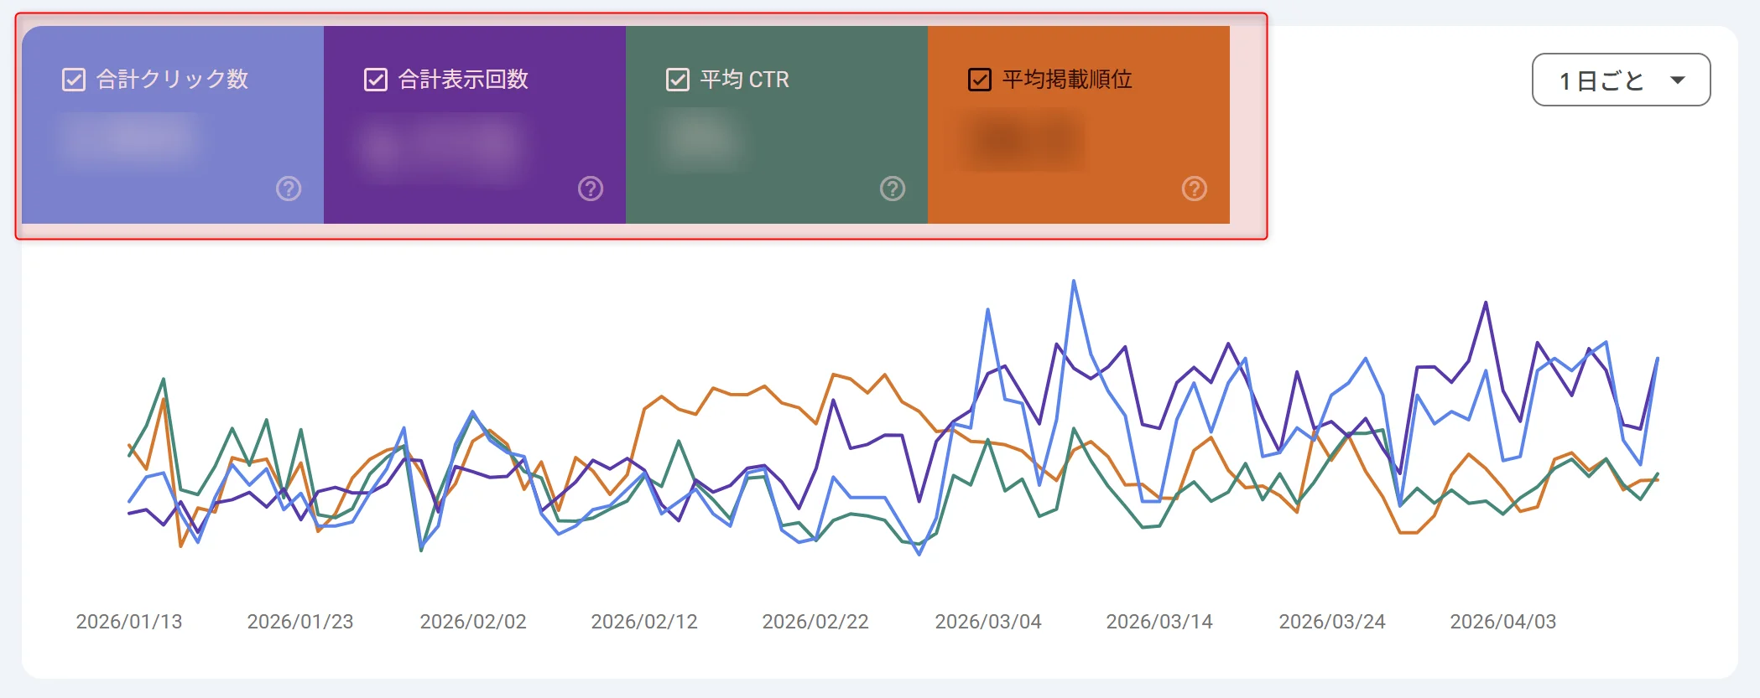Click the 2026/01/13 date axis label
This screenshot has width=1760, height=698.
(129, 622)
